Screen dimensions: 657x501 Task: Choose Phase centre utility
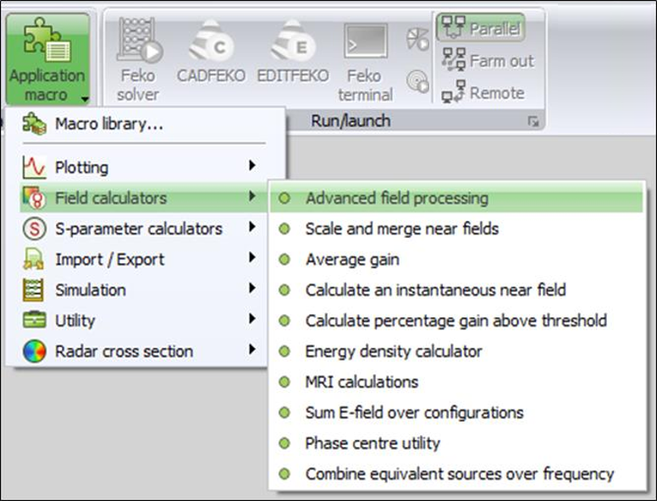[x=373, y=443]
